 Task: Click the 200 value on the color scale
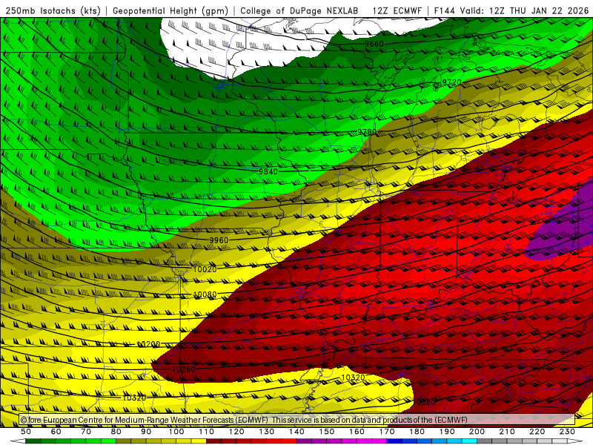tap(477, 432)
